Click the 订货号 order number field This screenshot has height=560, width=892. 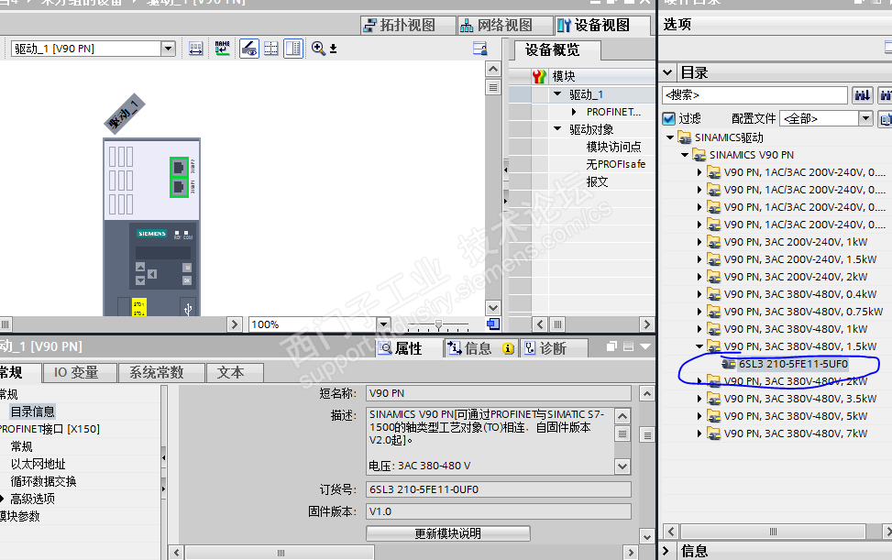coord(499,489)
